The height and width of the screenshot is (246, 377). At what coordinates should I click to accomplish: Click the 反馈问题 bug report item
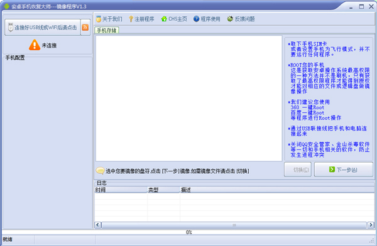[241, 19]
